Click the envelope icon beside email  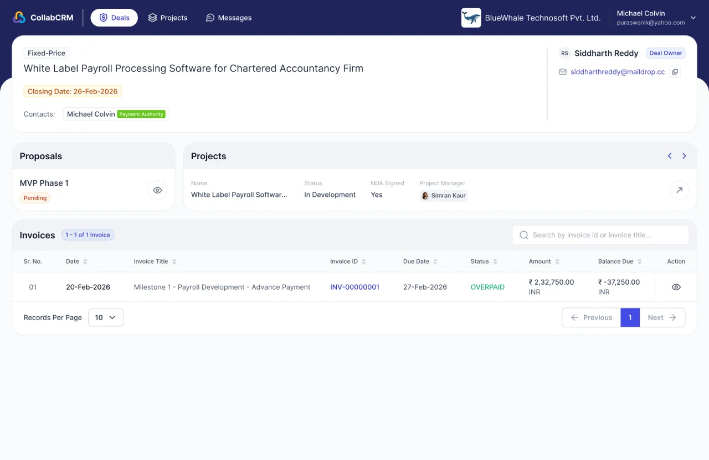[x=563, y=72]
